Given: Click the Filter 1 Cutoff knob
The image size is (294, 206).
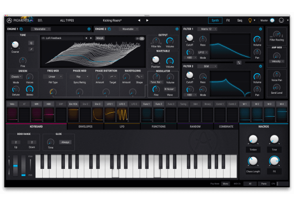Looking at the screenshot, I should point(190,38).
